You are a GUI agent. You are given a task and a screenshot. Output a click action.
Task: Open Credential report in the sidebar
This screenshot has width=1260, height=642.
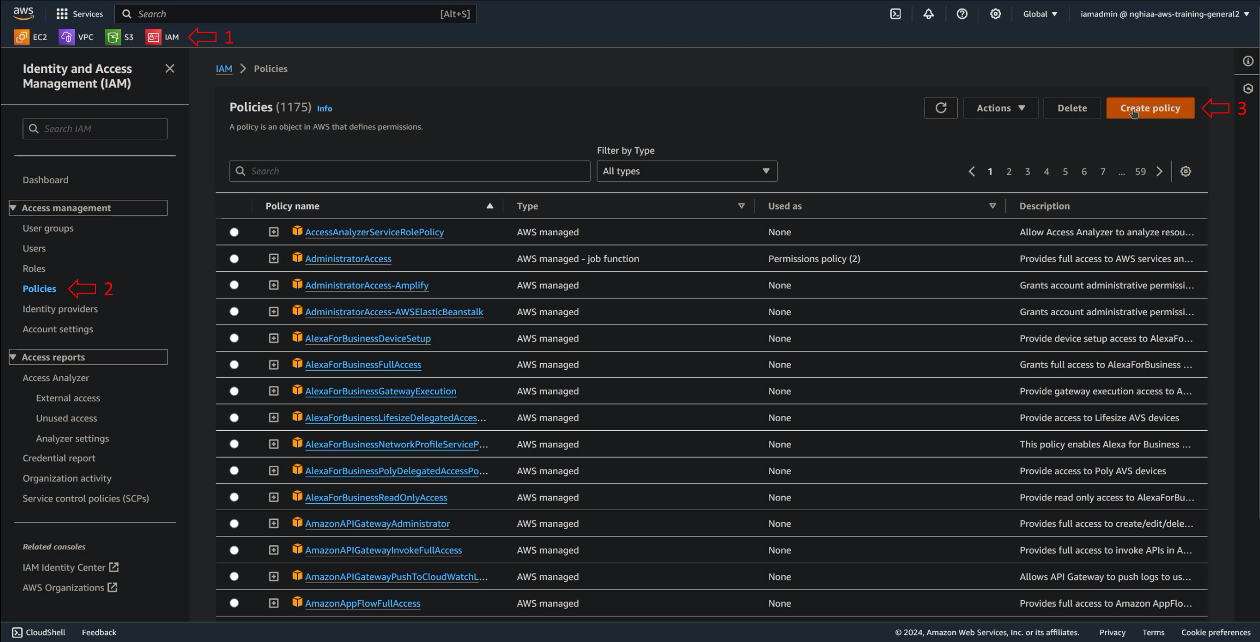(59, 458)
